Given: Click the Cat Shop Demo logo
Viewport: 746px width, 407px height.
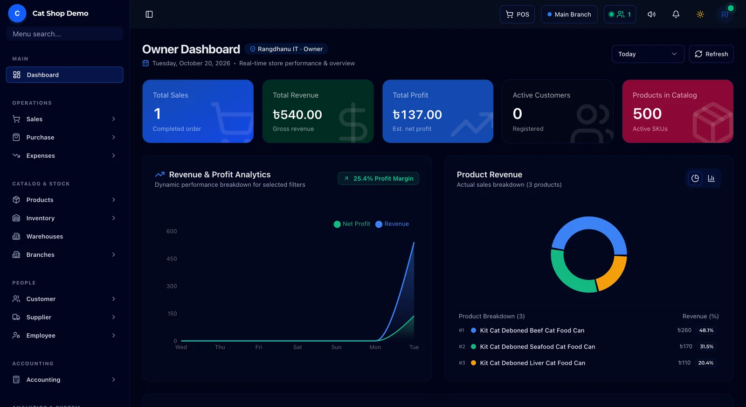Looking at the screenshot, I should [x=17, y=14].
